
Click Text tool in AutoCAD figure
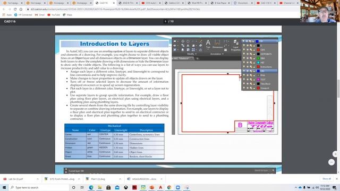pos(208,44)
